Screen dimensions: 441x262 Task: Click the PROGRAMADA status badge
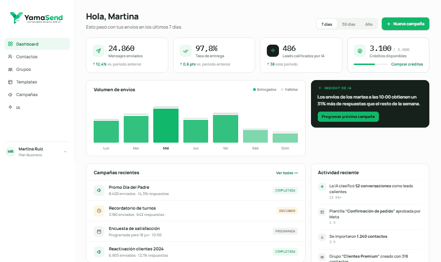click(285, 231)
